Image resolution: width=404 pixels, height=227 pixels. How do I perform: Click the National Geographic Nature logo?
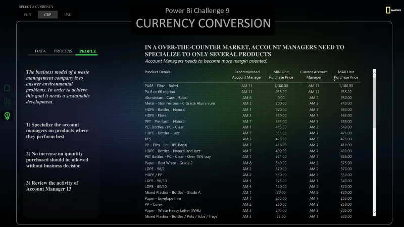[393, 10]
